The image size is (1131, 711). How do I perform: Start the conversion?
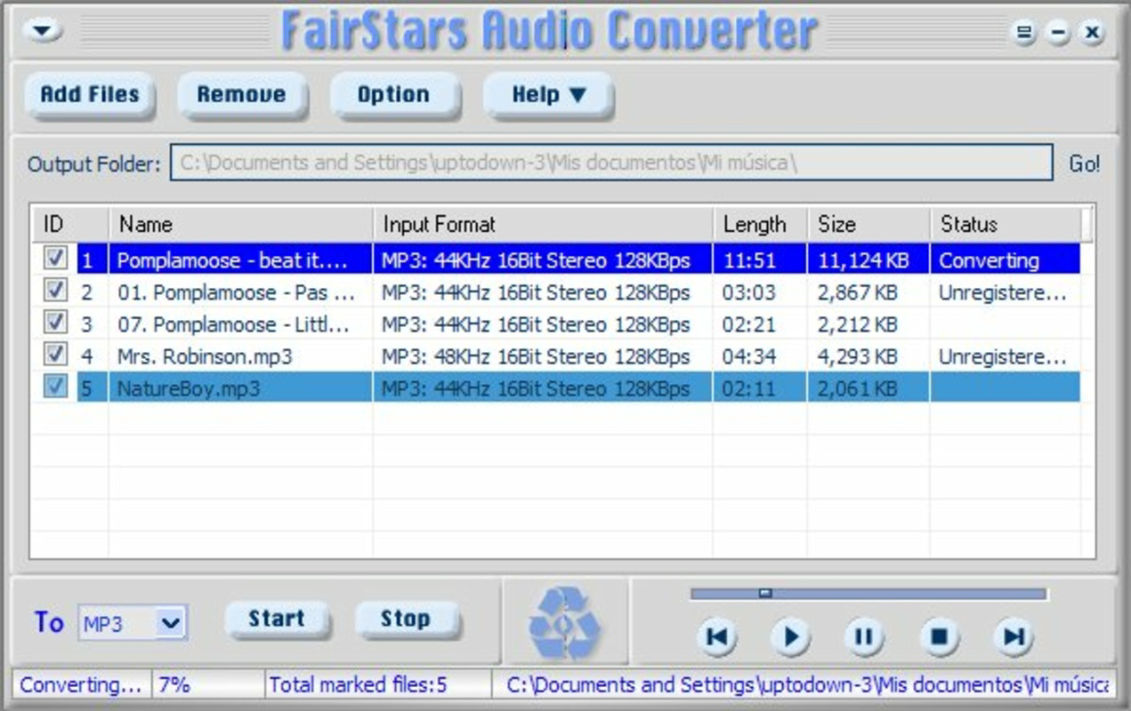tap(277, 619)
